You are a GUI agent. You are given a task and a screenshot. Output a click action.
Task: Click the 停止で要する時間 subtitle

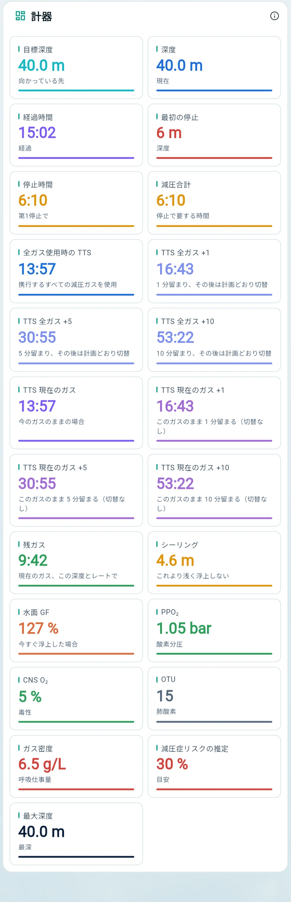pyautogui.click(x=183, y=216)
